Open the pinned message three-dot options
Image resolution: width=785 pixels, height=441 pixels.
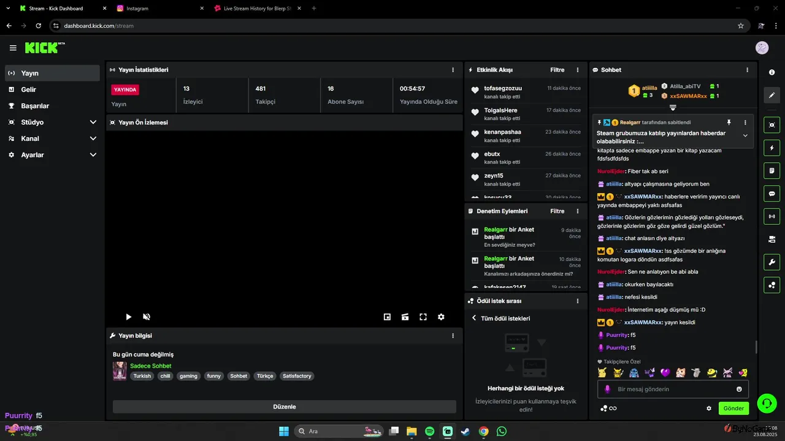point(745,123)
